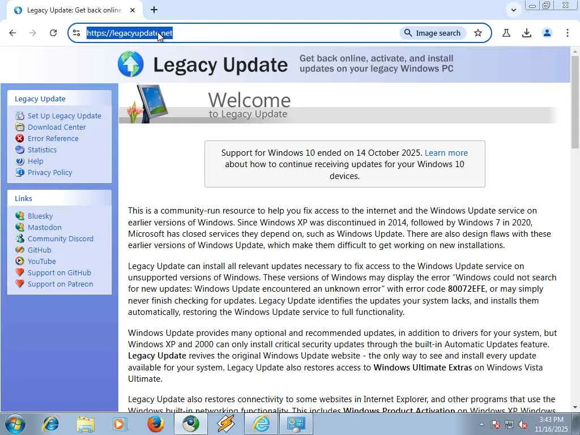Click the Bluesky globe icon
Viewport: 580px width, 435px height.
click(20, 216)
